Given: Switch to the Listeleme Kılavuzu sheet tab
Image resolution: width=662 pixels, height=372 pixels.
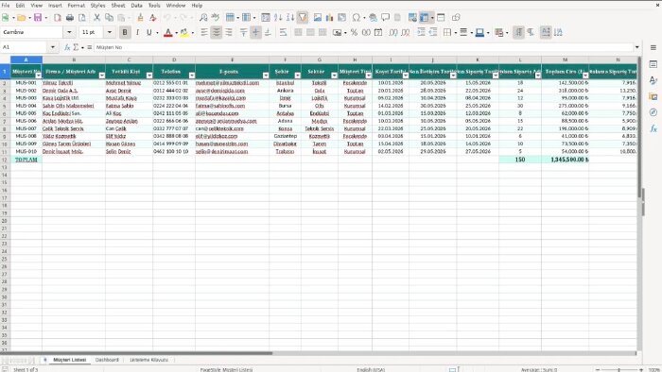Looking at the screenshot, I should 149,360.
